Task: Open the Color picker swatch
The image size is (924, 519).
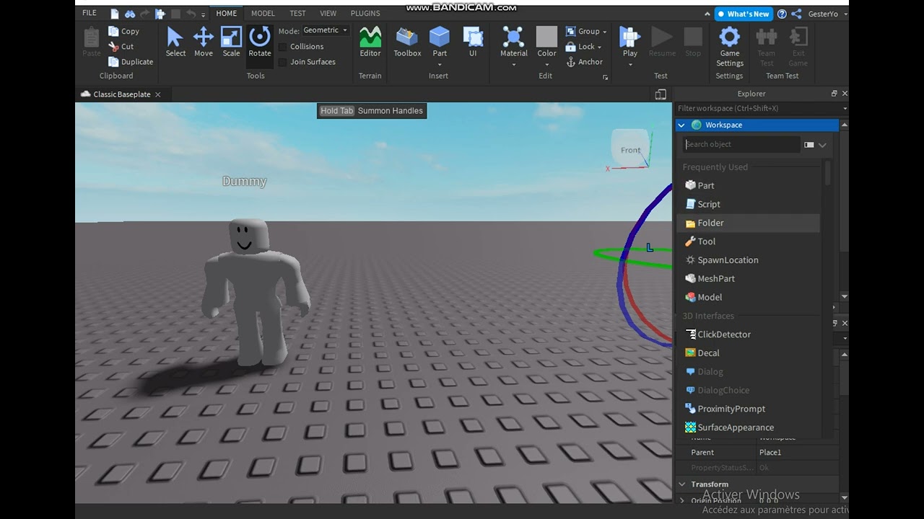Action: (547, 37)
